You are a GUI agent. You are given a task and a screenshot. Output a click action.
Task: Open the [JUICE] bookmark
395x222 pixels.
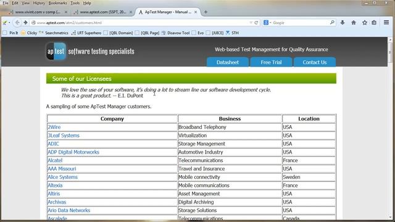point(215,33)
